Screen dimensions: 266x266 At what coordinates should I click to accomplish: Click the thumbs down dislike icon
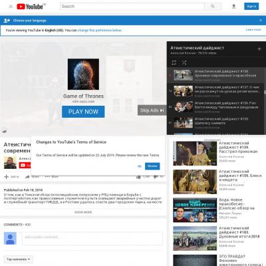(x=156, y=177)
